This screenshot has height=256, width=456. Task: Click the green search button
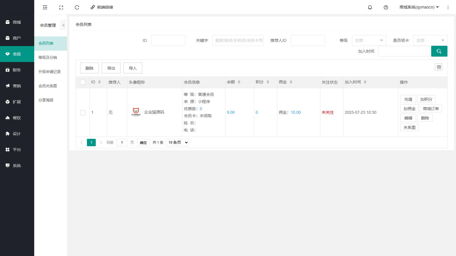[439, 51]
